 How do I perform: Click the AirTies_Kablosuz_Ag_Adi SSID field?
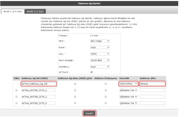click(39, 84)
